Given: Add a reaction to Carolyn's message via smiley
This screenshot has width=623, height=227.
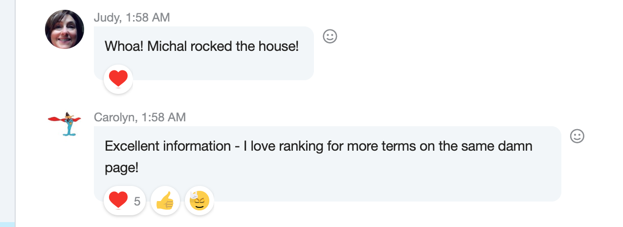Looking at the screenshot, I should 577,136.
